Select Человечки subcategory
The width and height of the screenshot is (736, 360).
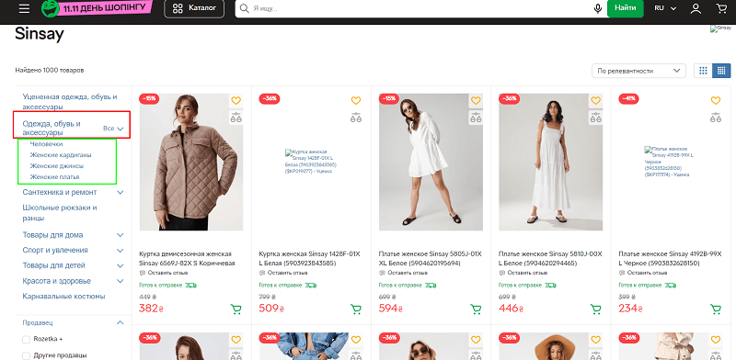46,144
